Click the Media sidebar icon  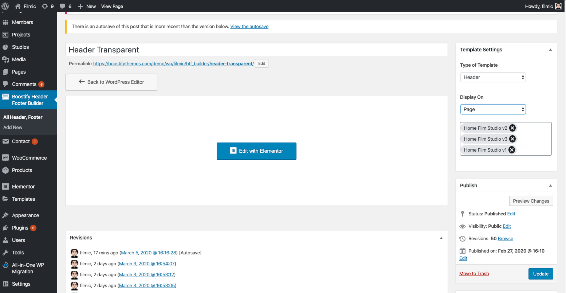(x=5, y=59)
